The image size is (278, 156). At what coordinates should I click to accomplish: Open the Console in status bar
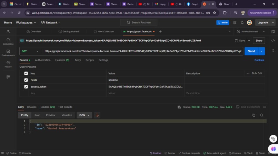[25, 153]
